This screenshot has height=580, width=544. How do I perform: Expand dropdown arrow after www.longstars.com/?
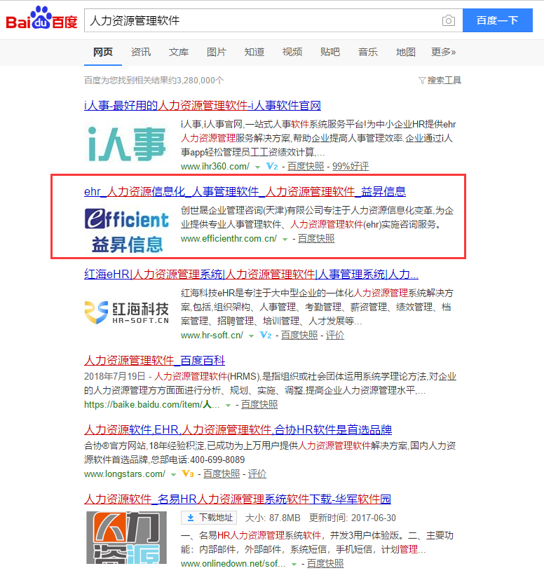tap(173, 475)
